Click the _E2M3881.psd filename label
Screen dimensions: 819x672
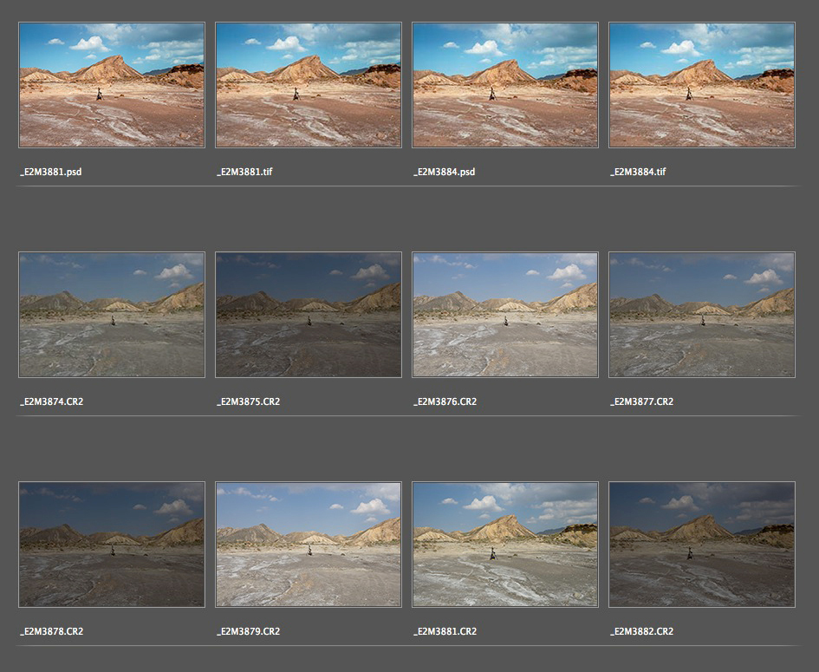[x=51, y=172]
